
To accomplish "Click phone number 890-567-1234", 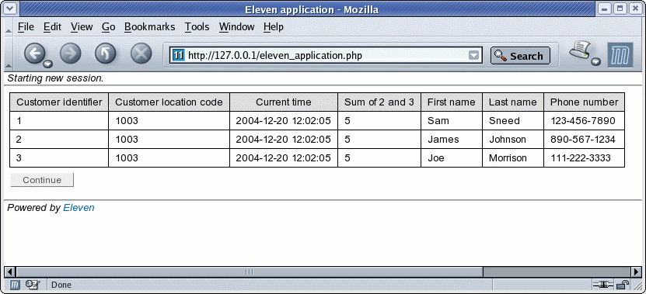I will pyautogui.click(x=582, y=140).
